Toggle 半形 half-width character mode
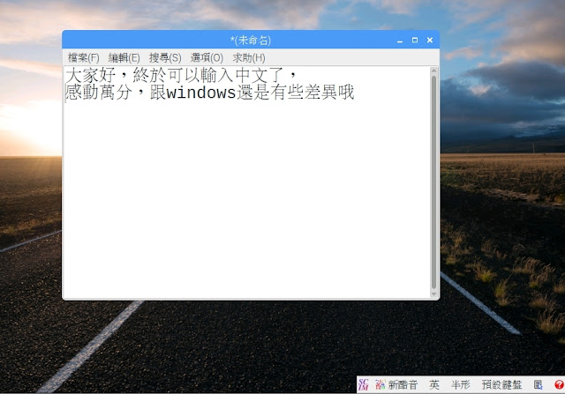565x394 pixels. (x=461, y=385)
